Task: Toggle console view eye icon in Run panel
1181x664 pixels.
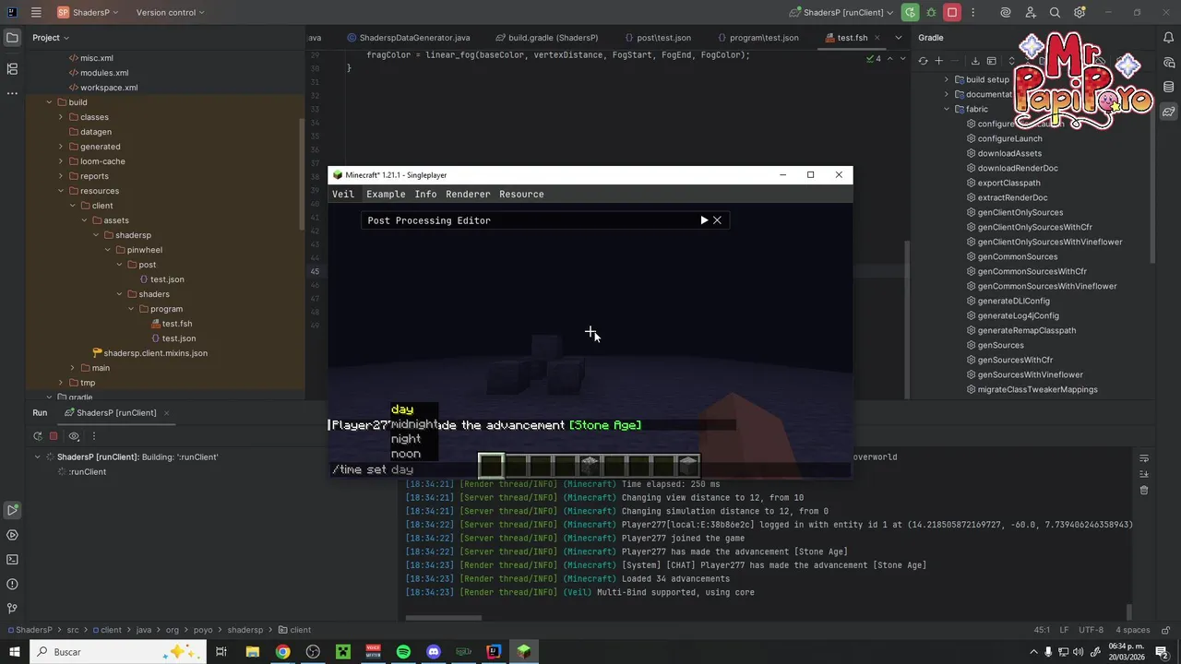Action: pyautogui.click(x=74, y=436)
